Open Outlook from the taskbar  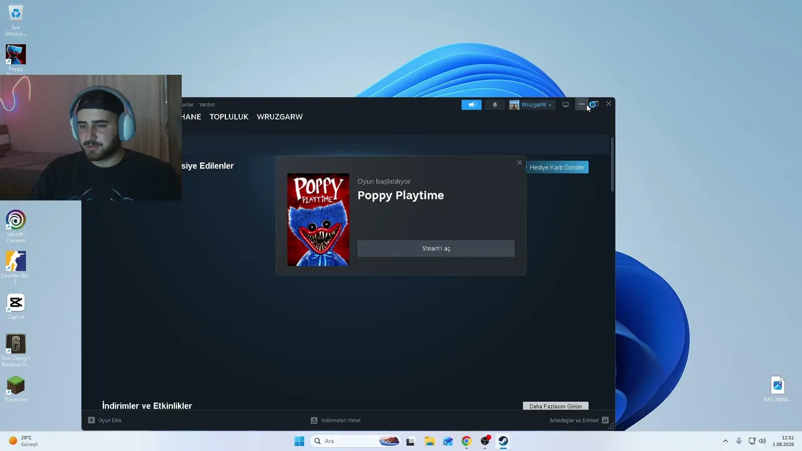point(447,441)
